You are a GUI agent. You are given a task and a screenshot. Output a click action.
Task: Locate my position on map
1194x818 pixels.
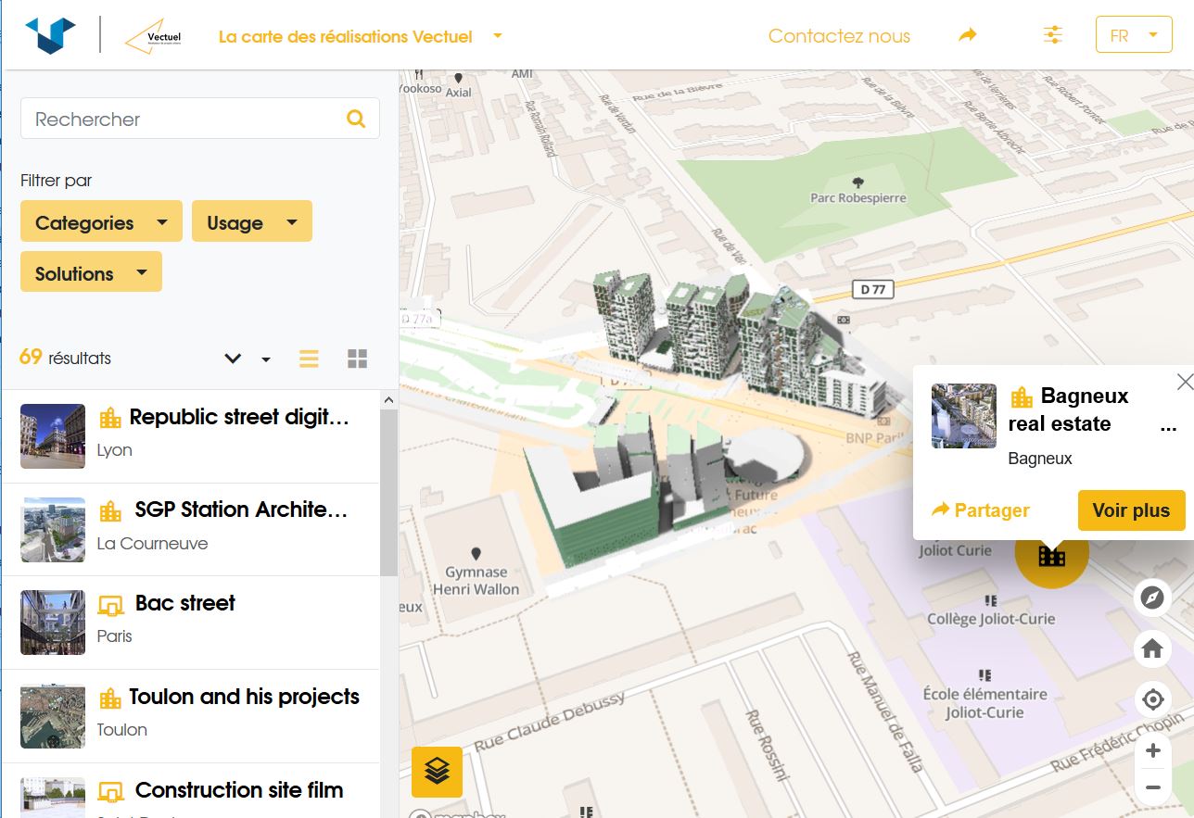point(1152,699)
